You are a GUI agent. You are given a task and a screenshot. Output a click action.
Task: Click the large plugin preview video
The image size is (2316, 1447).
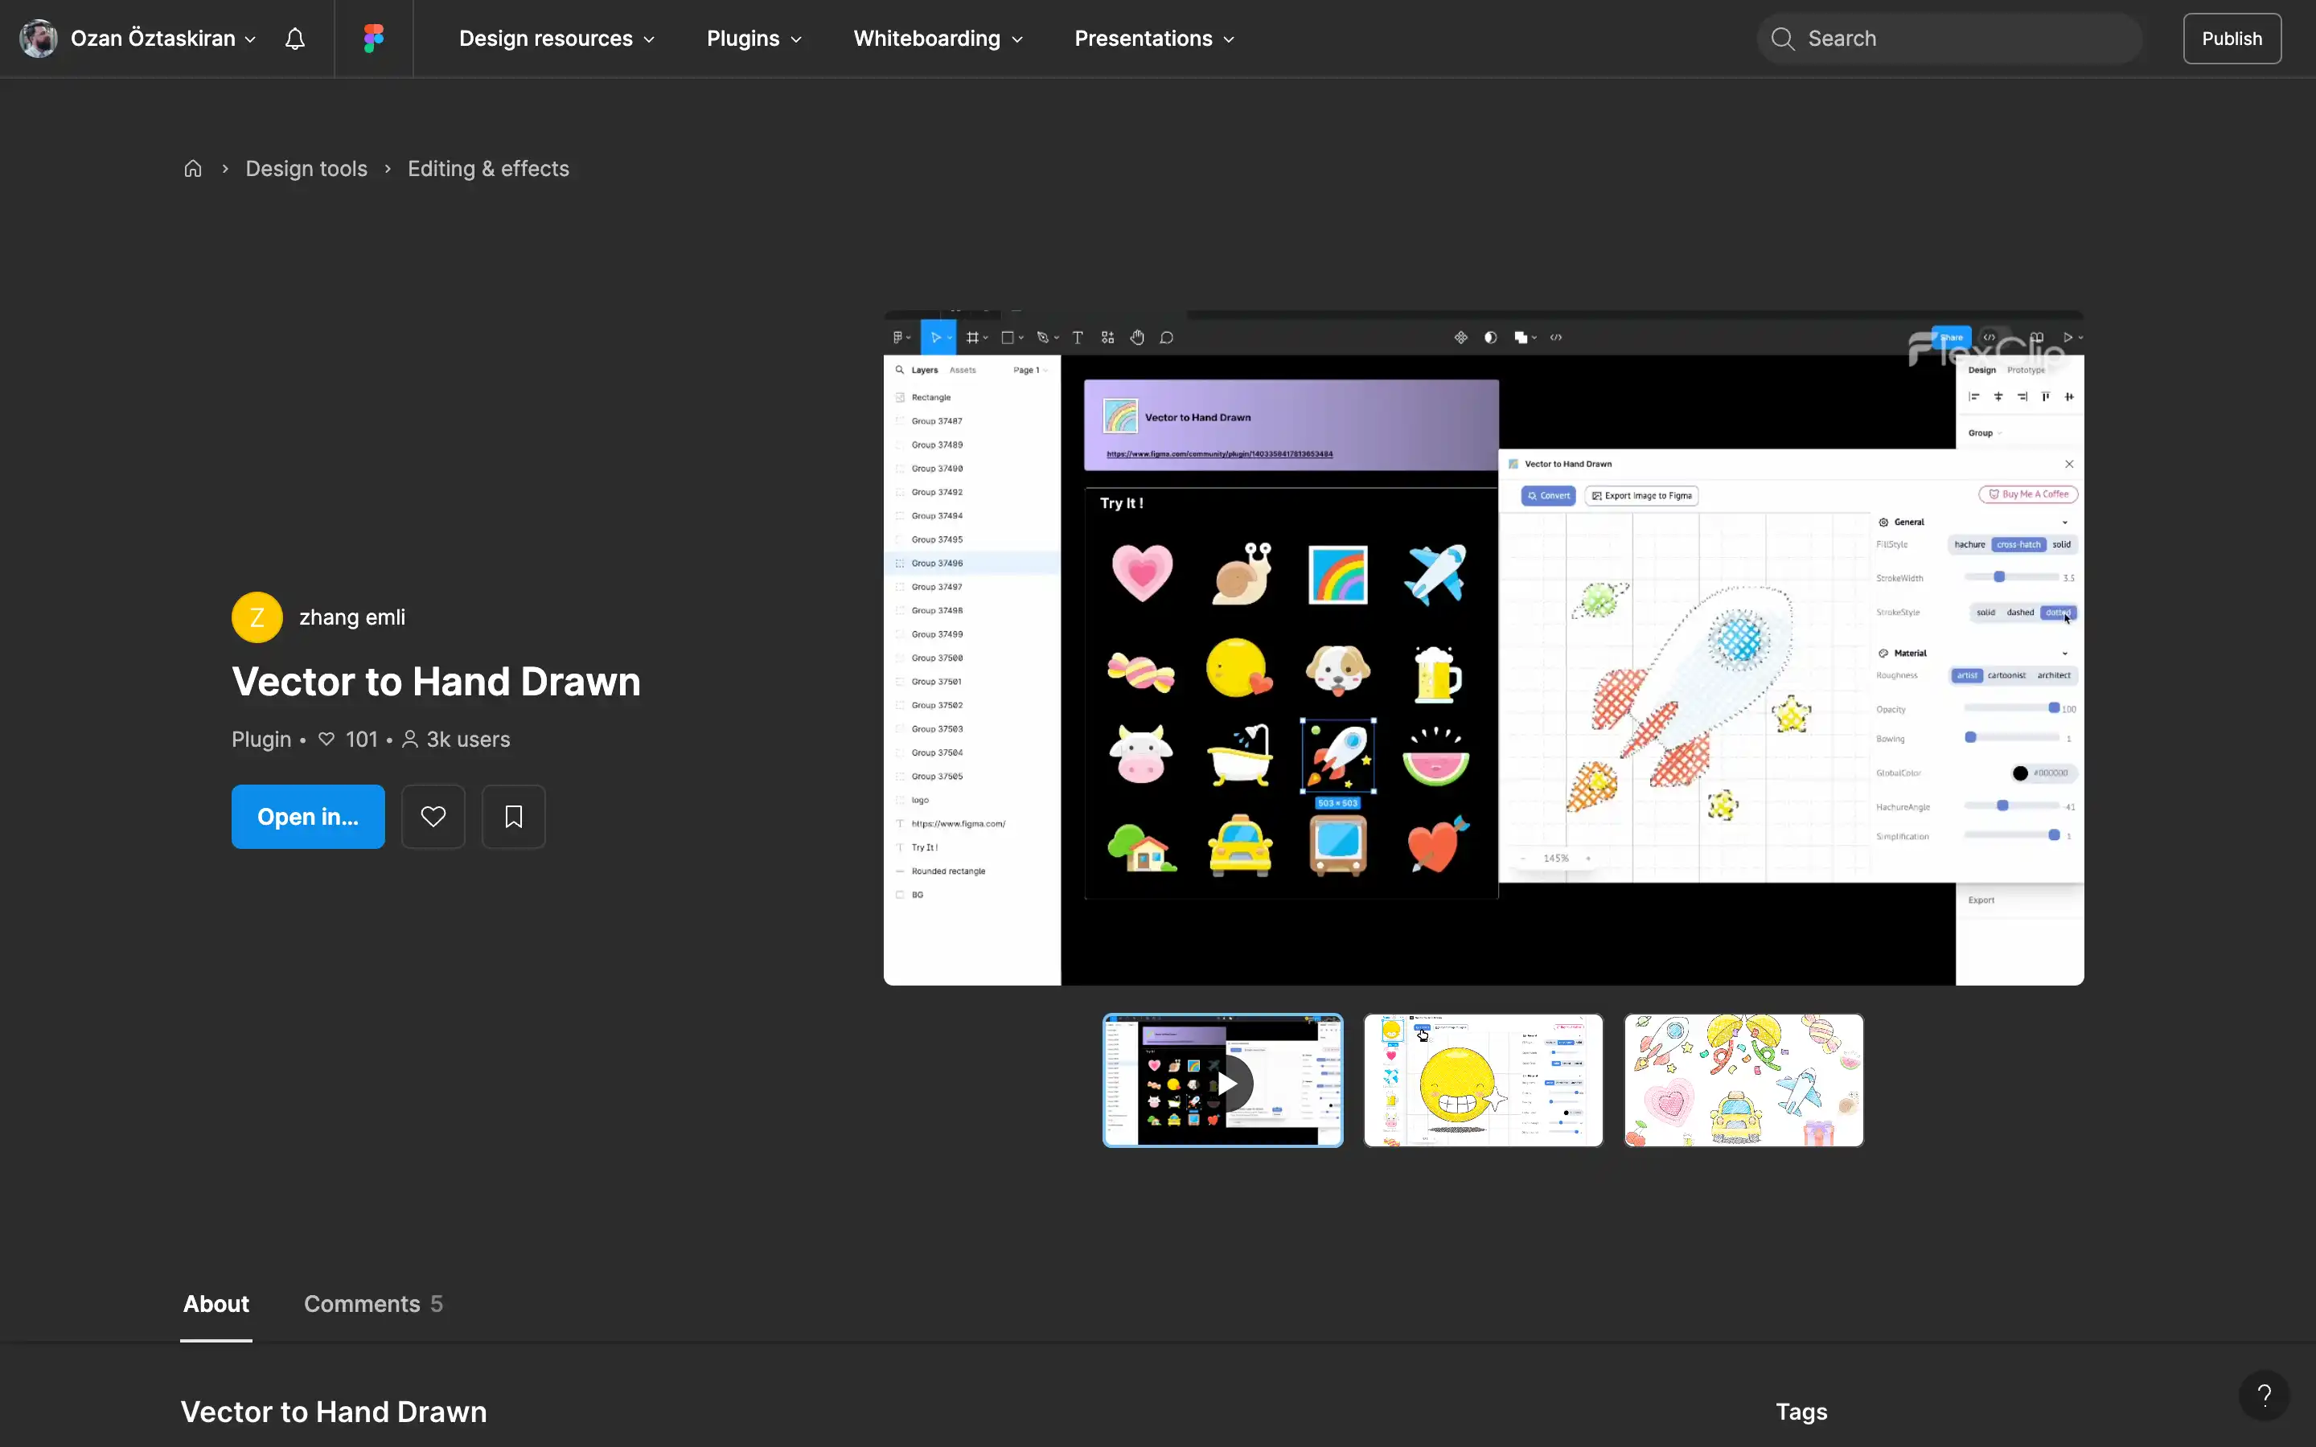[1484, 648]
